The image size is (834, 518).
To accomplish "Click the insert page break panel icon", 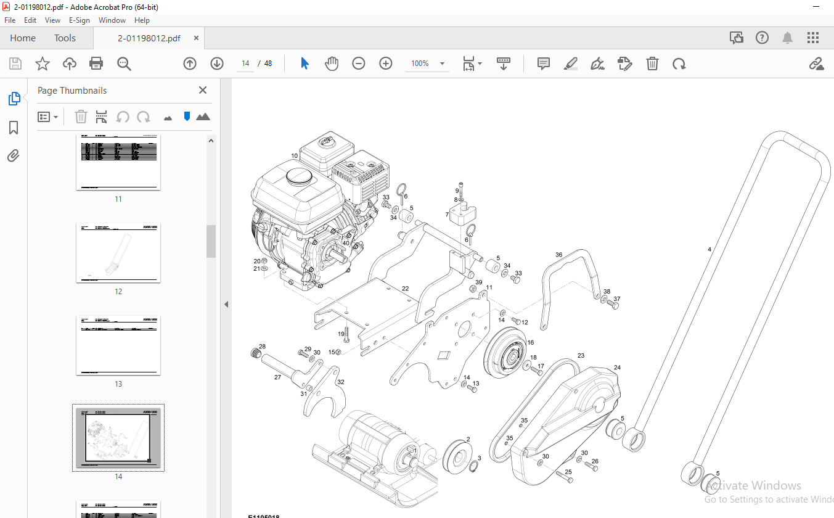I will 102,117.
